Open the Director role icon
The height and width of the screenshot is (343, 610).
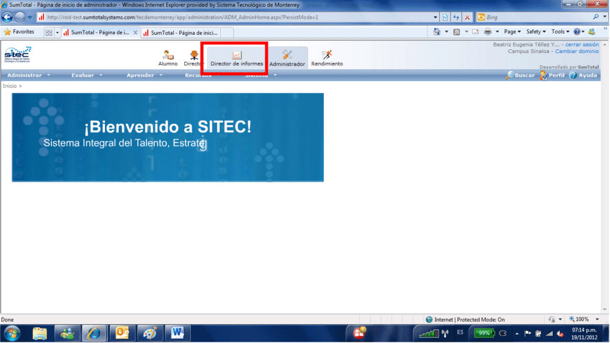193,59
